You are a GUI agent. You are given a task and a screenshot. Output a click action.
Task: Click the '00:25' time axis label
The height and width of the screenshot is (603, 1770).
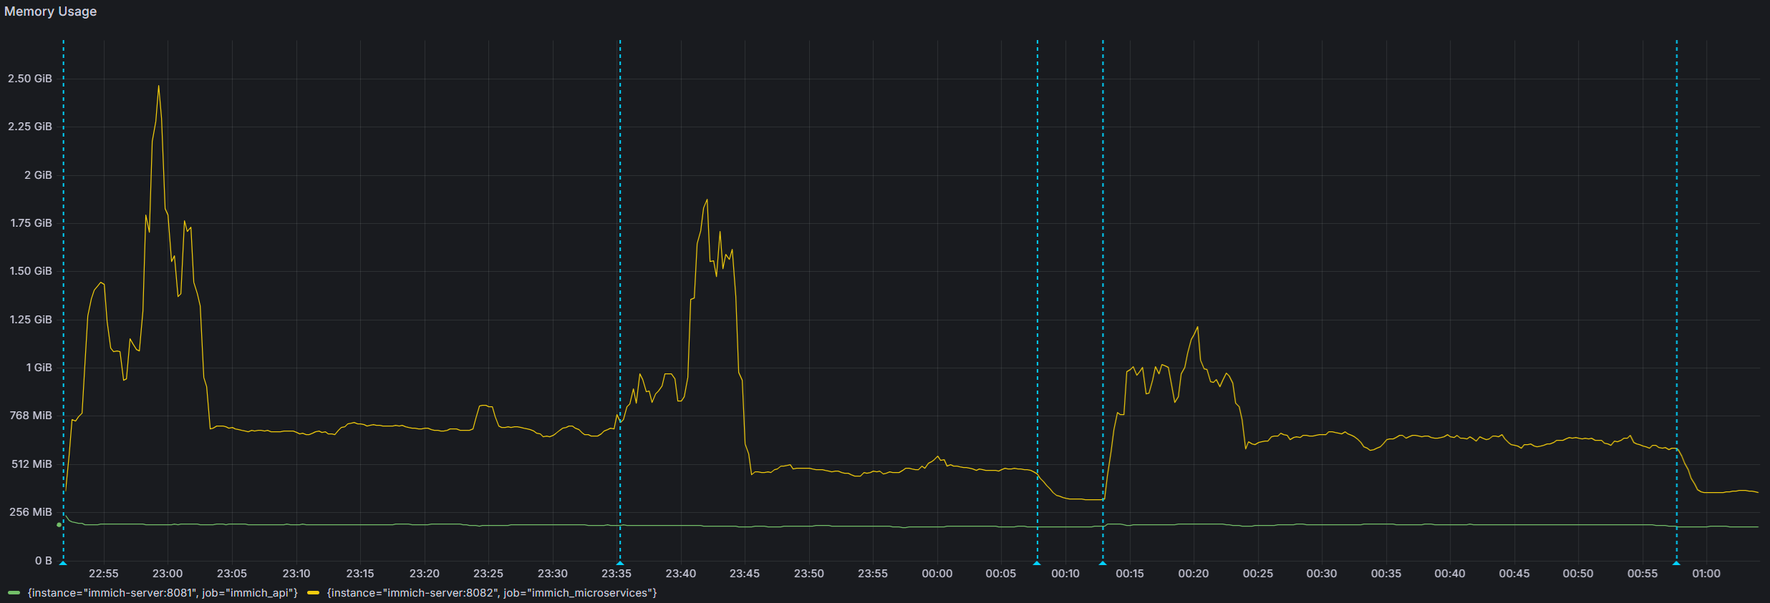1258,574
